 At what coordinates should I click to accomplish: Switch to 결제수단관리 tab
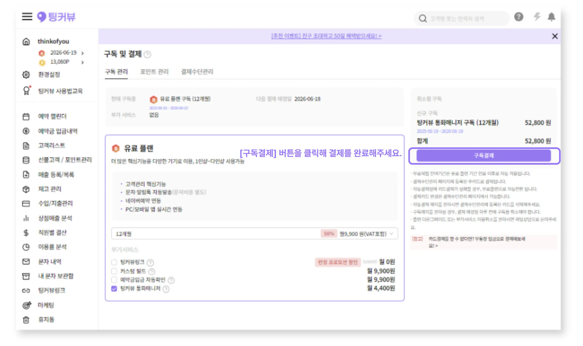click(x=197, y=72)
